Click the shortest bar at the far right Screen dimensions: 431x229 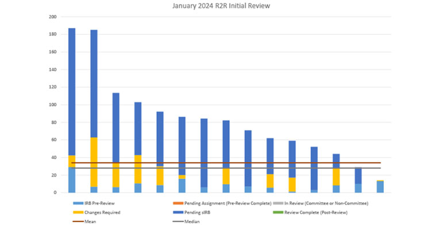click(x=380, y=187)
